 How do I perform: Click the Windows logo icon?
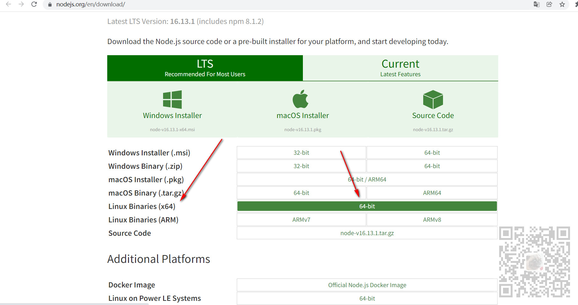coord(172,99)
